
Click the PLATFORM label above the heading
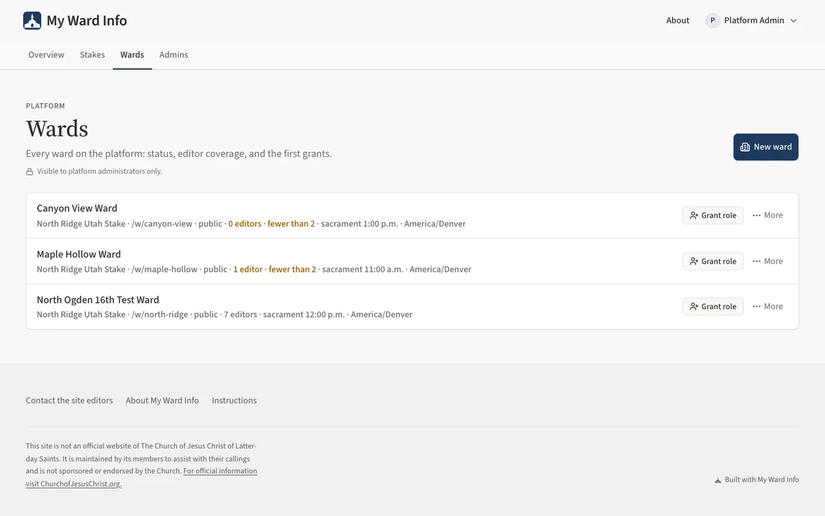click(x=45, y=107)
